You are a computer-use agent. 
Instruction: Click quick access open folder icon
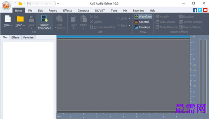[21, 4]
